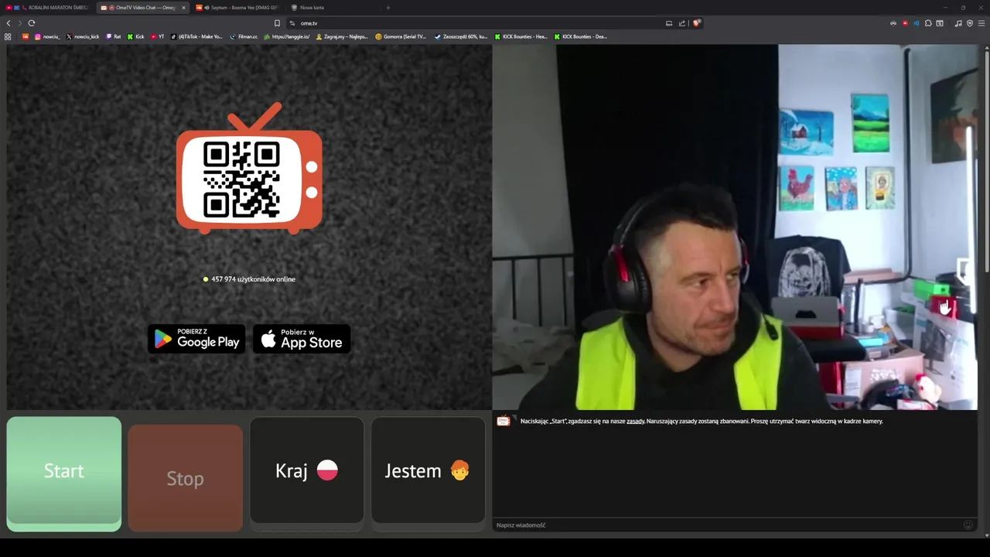This screenshot has height=557, width=990.
Task: Open the Kraj country selector
Action: tap(306, 470)
